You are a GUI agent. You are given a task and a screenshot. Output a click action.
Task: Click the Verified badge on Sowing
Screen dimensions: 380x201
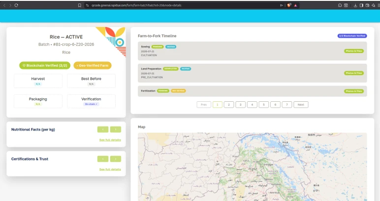pyautogui.click(x=171, y=47)
